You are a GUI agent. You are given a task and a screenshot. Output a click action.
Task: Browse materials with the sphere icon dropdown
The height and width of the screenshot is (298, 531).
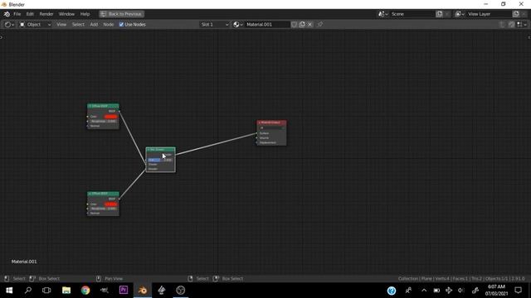(x=238, y=25)
